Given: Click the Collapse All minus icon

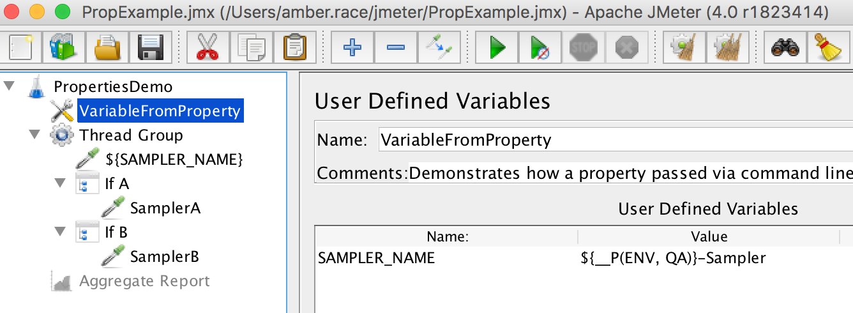Looking at the screenshot, I should (396, 48).
